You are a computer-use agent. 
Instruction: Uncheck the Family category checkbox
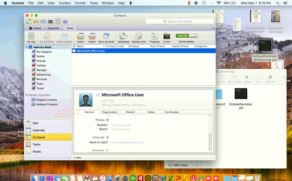point(34,56)
